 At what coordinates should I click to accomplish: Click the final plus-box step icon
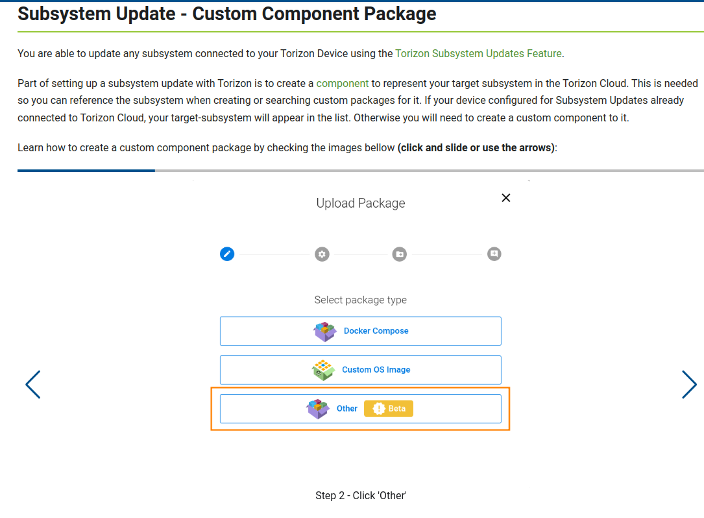tap(494, 254)
